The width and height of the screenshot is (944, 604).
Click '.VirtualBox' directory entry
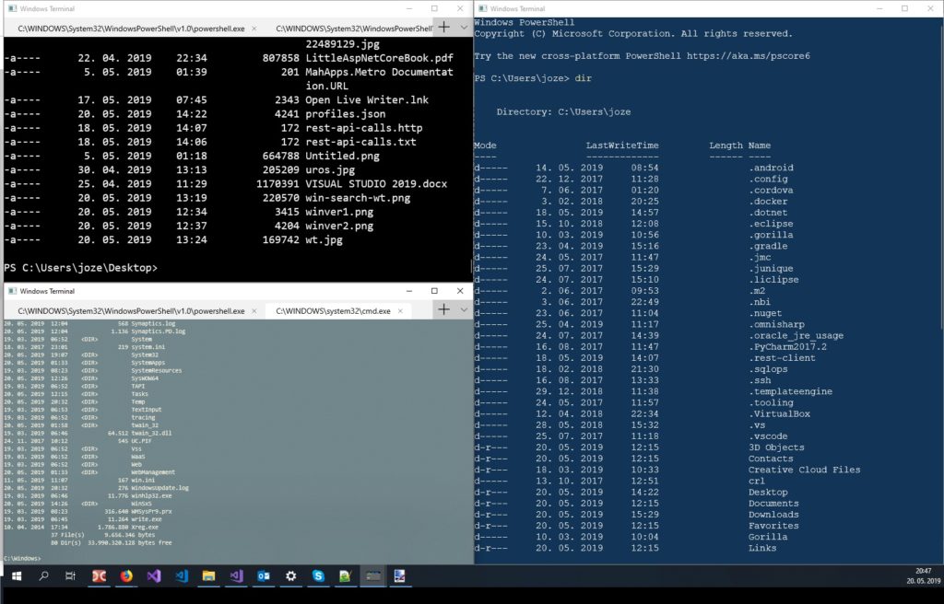[779, 414]
